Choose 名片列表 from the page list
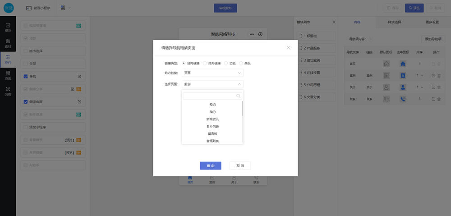The image size is (451, 216). click(212, 127)
